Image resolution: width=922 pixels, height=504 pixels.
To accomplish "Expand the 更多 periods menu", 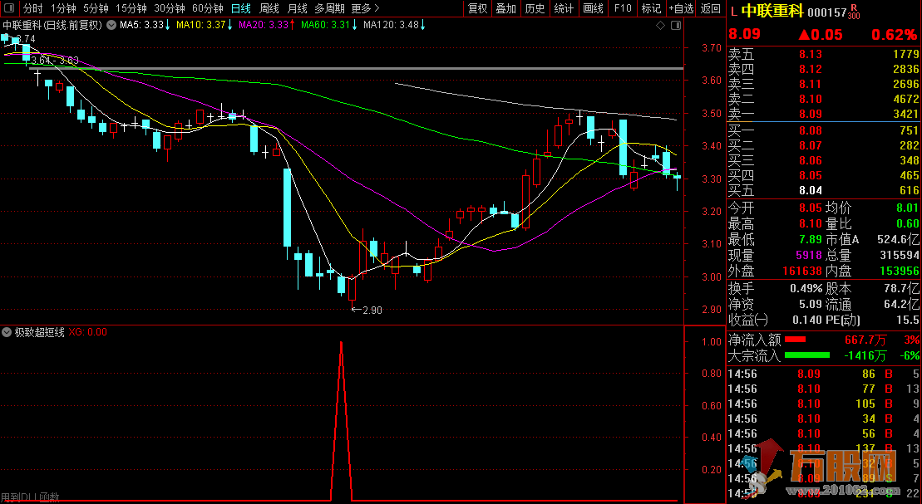I will coord(365,8).
